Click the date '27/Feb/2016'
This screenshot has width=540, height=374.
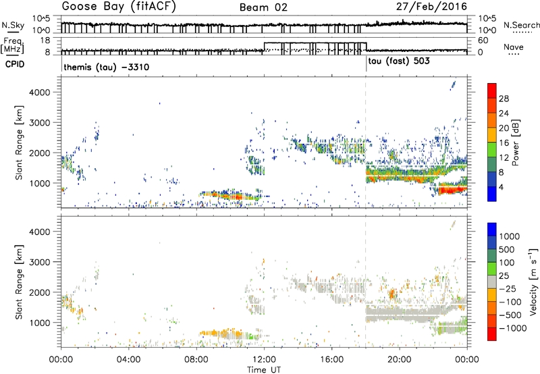[431, 7]
